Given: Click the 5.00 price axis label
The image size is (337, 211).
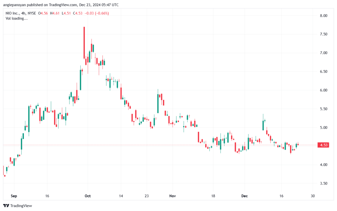Looking at the screenshot, I should coord(324,128).
